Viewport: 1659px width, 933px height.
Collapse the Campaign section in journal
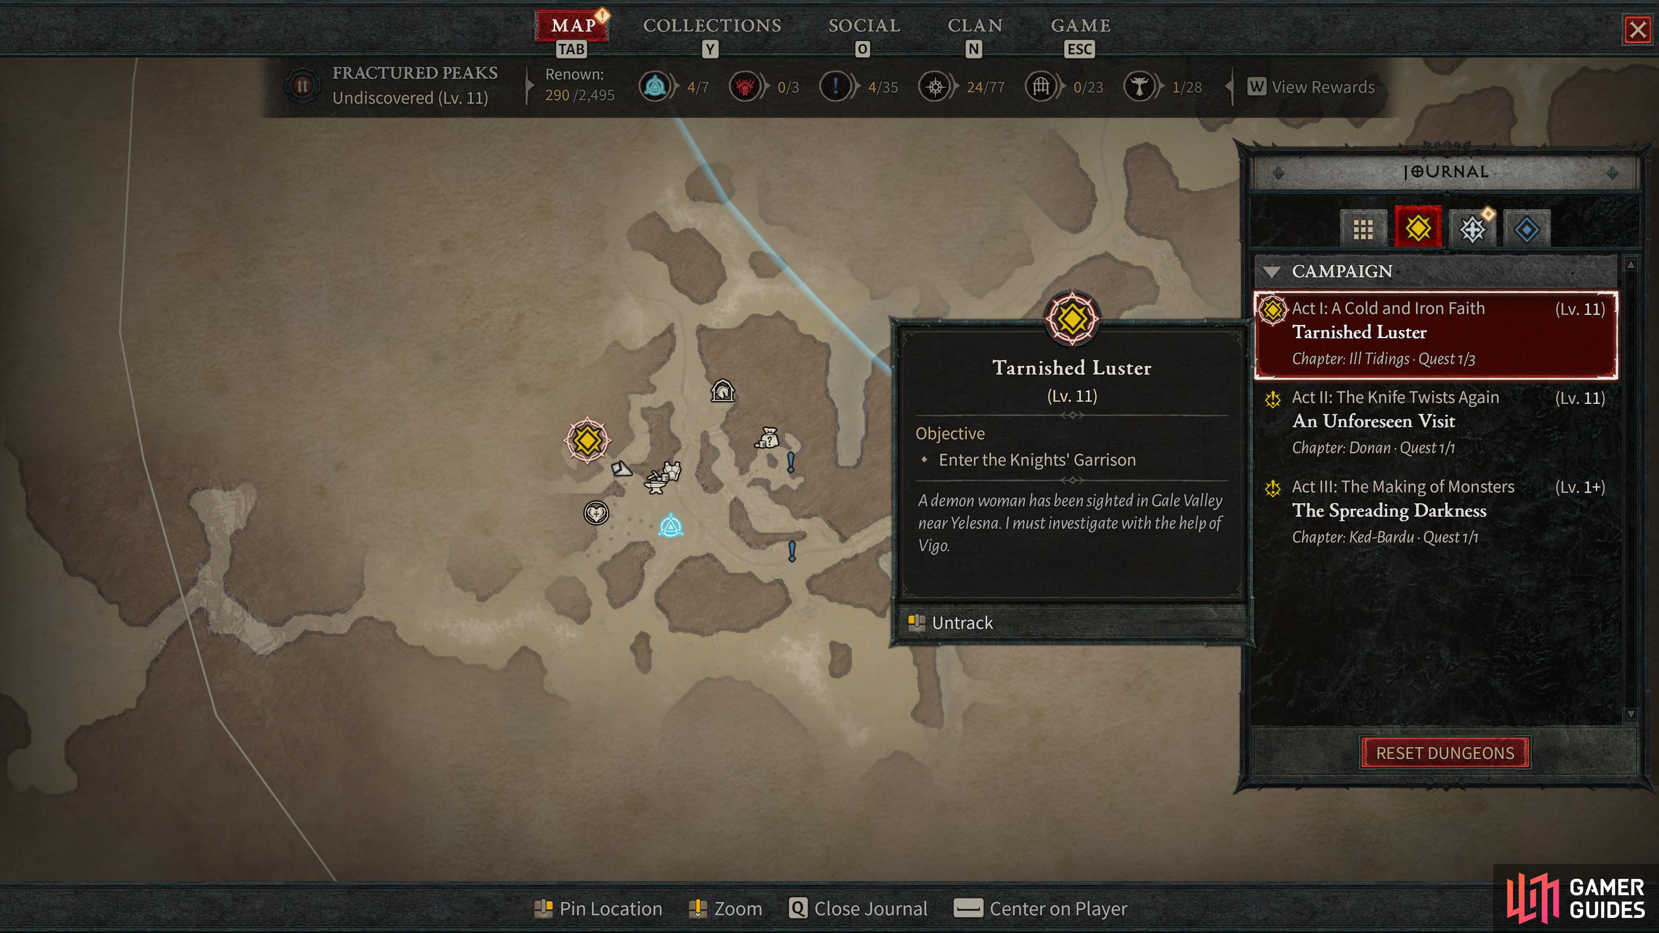pos(1272,272)
